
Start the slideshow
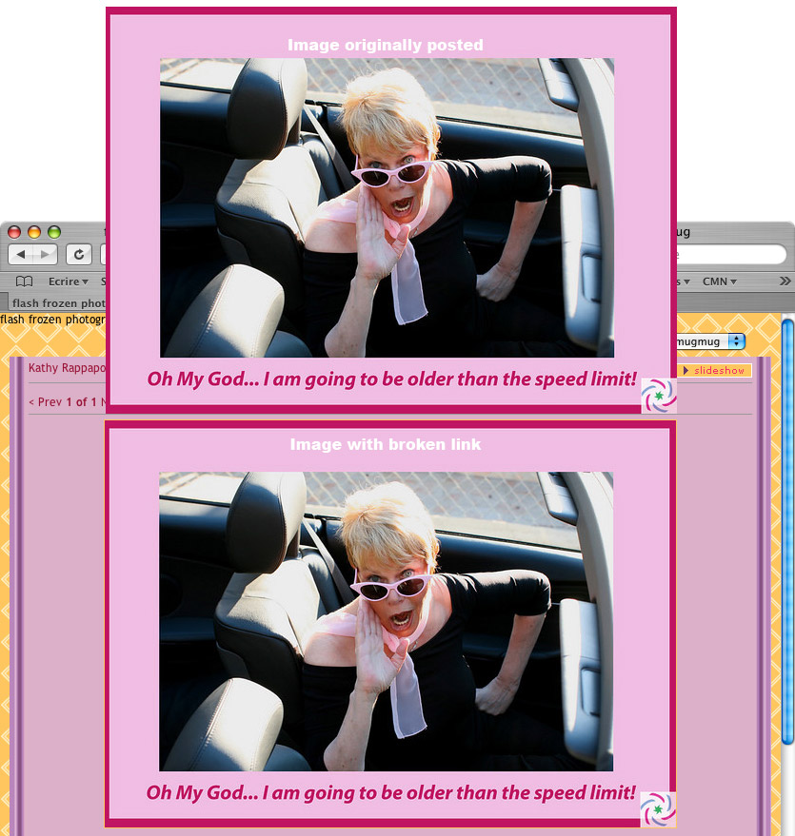click(717, 370)
